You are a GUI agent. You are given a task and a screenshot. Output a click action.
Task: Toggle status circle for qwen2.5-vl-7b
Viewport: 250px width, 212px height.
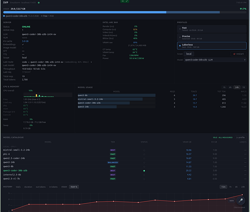click(144, 179)
